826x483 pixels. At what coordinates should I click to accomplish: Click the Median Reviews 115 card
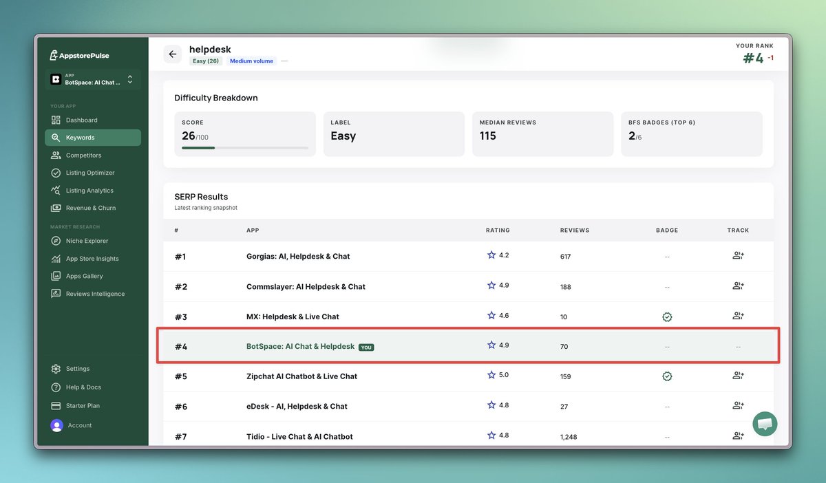[x=542, y=133]
